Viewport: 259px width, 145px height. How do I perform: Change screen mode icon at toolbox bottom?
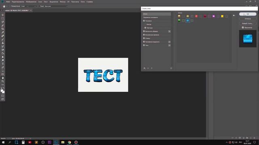point(3,99)
